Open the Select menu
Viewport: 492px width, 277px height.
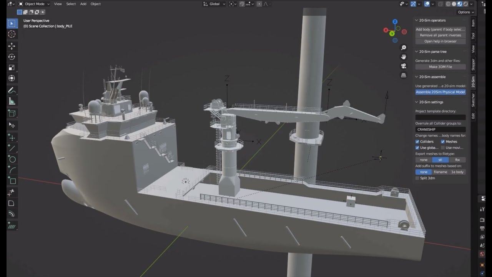tap(71, 4)
